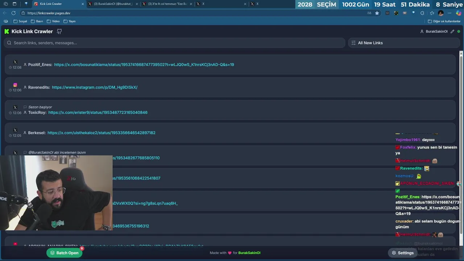The width and height of the screenshot is (464, 261).
Task: Click the BurakSakinOl username label
Action: (436, 32)
